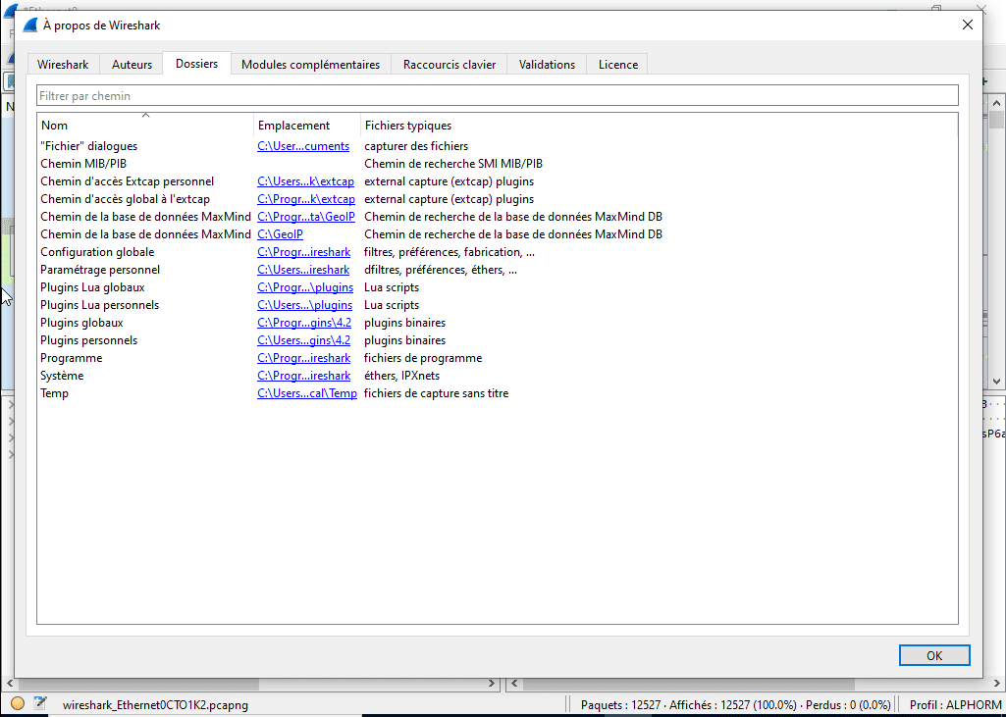Open the global extcap path link

pos(306,199)
